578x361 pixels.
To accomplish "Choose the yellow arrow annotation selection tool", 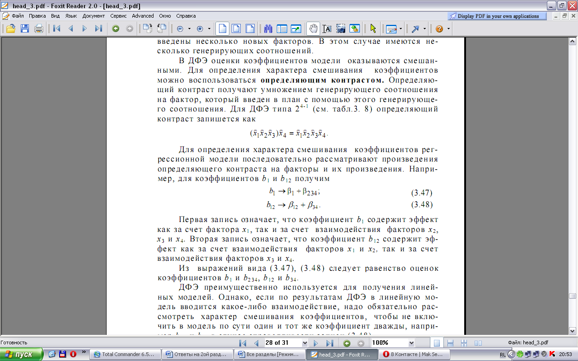I will click(373, 29).
